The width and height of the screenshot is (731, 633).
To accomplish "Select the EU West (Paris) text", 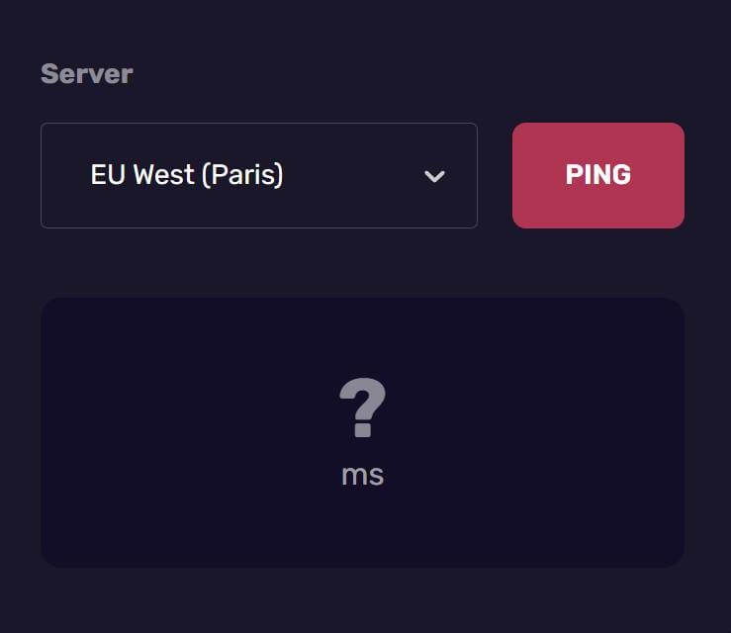I will coord(187,175).
